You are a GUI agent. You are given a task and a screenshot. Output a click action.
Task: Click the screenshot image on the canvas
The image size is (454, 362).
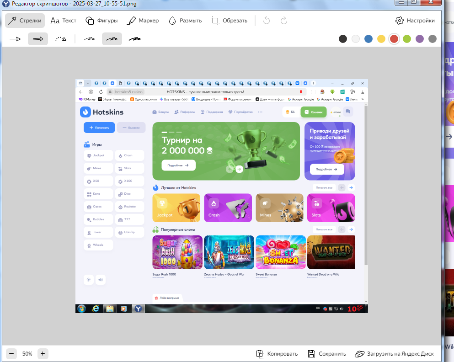click(222, 196)
